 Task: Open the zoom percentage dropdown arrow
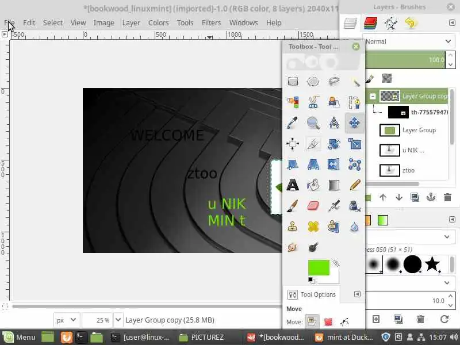[x=118, y=320]
